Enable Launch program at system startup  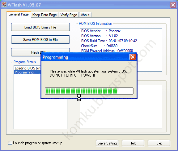tap(10, 143)
